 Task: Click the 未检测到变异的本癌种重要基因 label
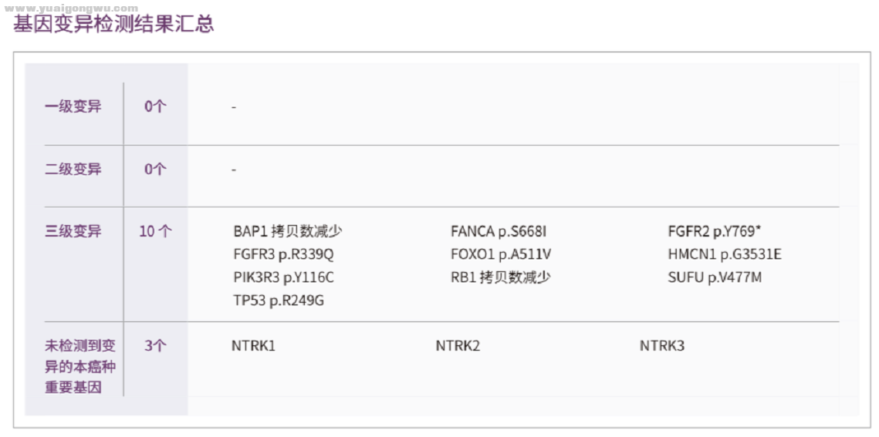point(80,367)
